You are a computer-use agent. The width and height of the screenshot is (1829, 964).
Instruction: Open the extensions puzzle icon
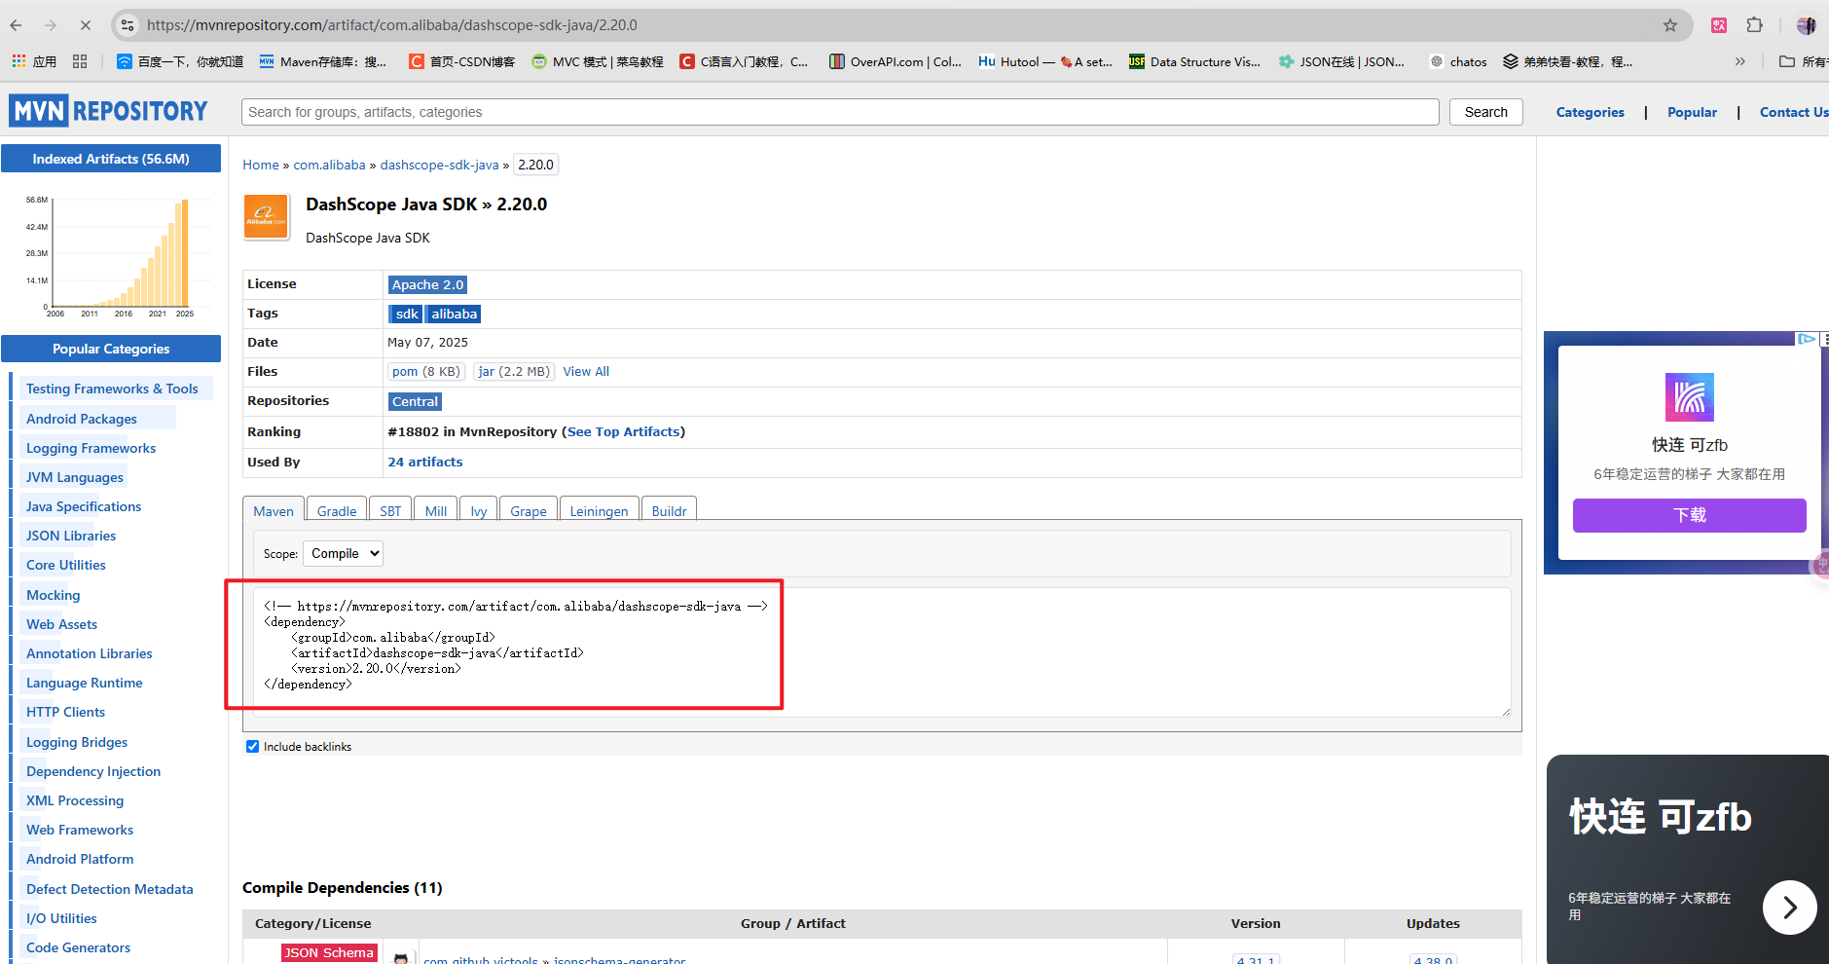1755,25
